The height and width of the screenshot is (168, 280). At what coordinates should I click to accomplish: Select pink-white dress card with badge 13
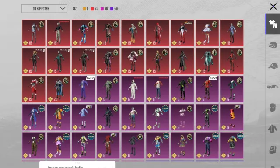[133, 61]
